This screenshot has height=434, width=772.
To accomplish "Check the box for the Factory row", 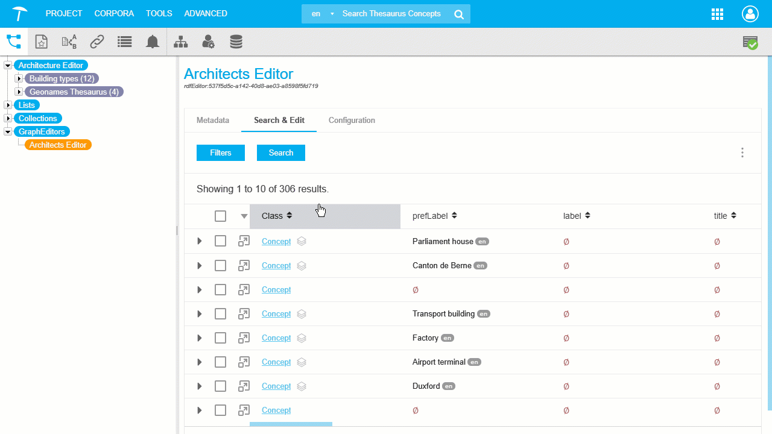I will point(220,338).
